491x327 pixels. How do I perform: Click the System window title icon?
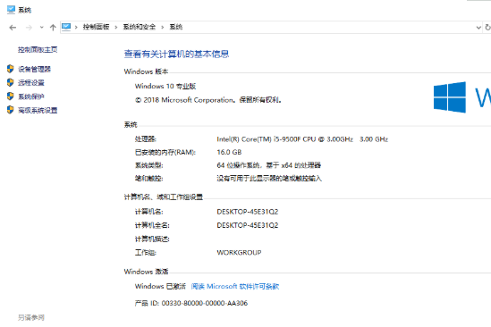[x=11, y=10]
